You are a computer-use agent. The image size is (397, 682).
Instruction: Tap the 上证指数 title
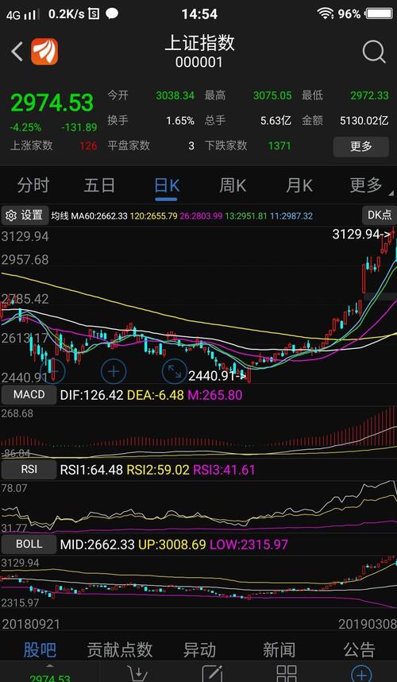tap(199, 43)
